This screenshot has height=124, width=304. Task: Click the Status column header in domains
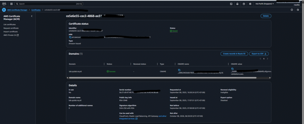coord(109,64)
